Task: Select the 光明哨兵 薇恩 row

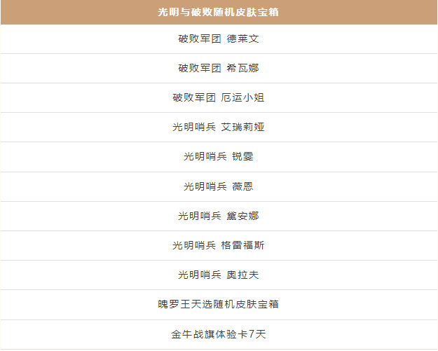Action: [219, 186]
